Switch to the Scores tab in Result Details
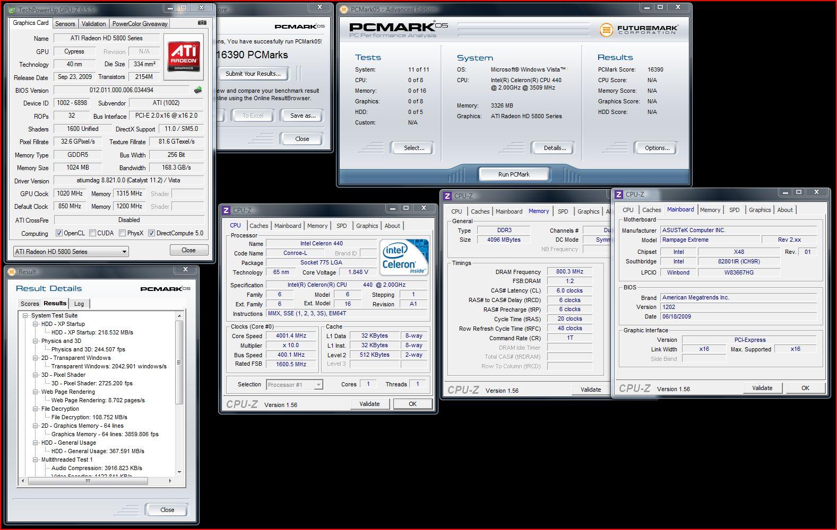 tap(30, 304)
